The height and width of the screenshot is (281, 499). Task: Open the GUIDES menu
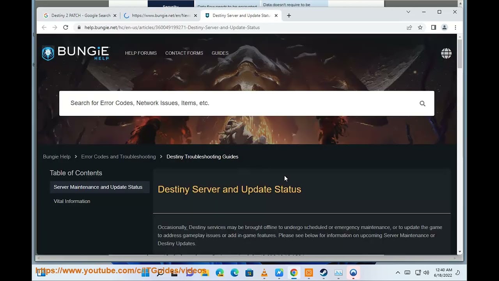[x=220, y=53]
